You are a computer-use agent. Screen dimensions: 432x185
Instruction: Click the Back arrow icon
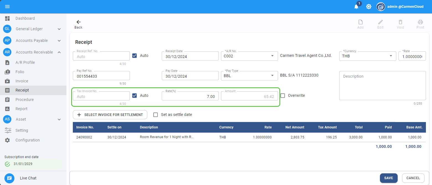[x=78, y=22]
